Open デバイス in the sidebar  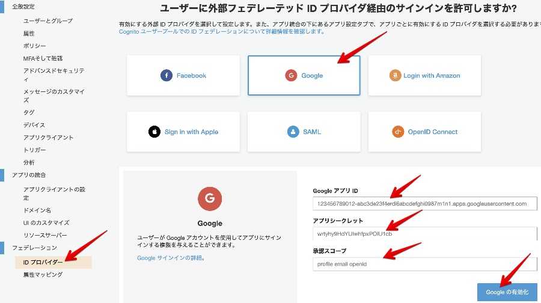[x=34, y=124]
